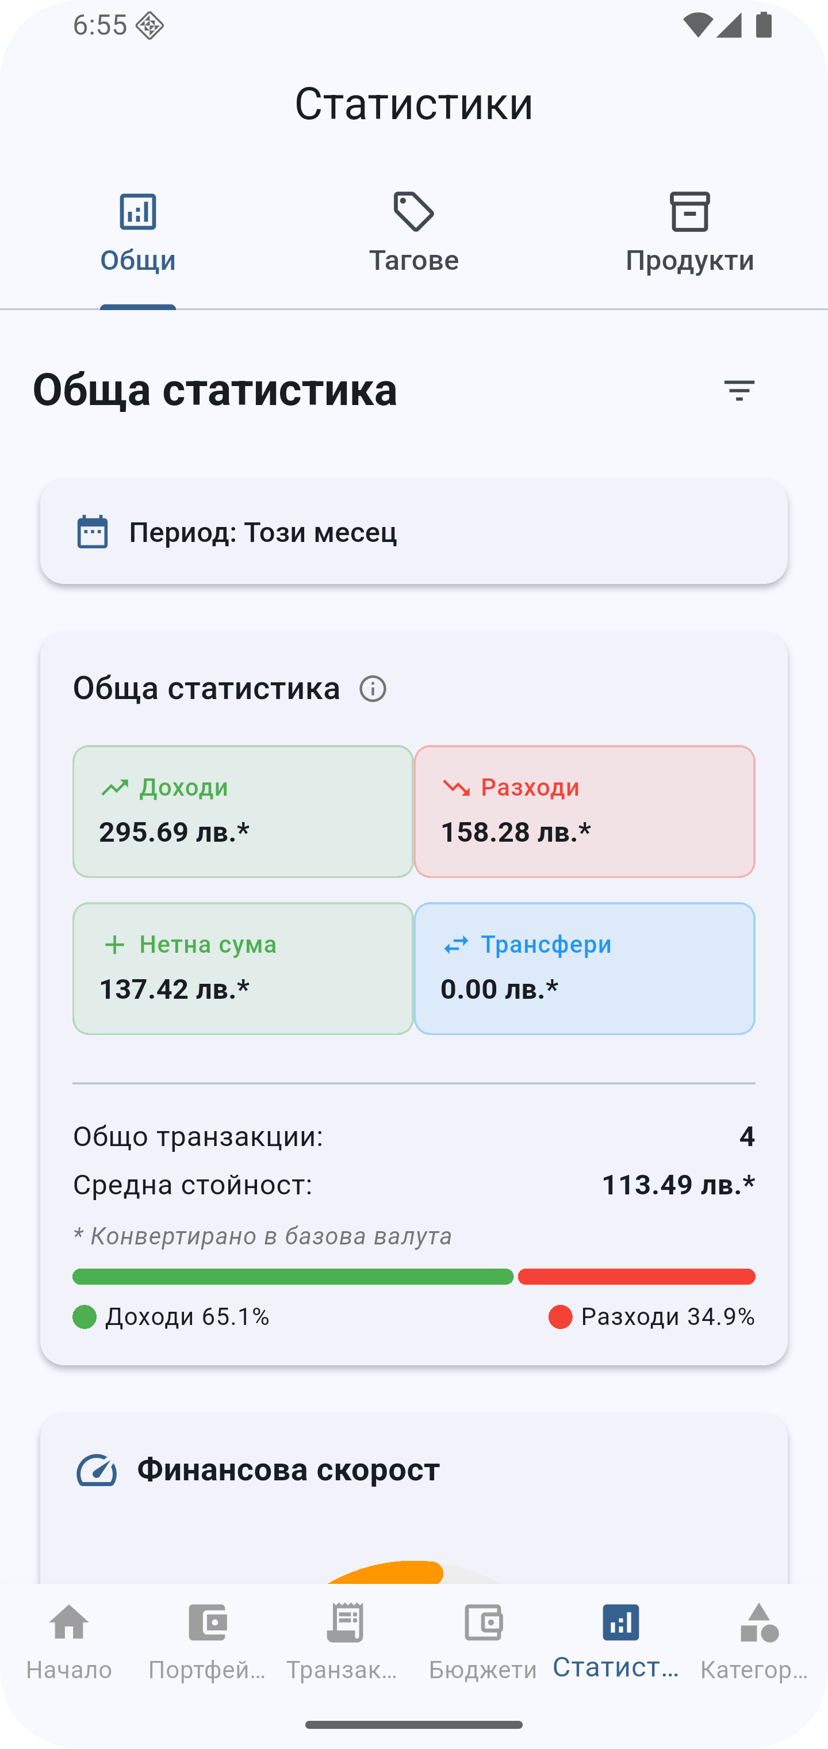Tap the Разходи expenses card
828x1749 pixels.
tap(584, 811)
